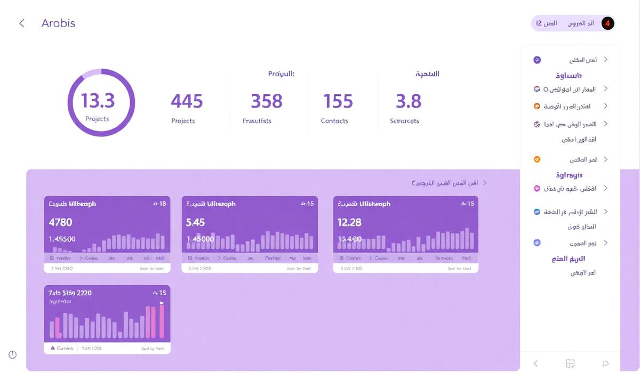Open the card showing the value 12.28
This screenshot has width=640, height=373.
406,234
